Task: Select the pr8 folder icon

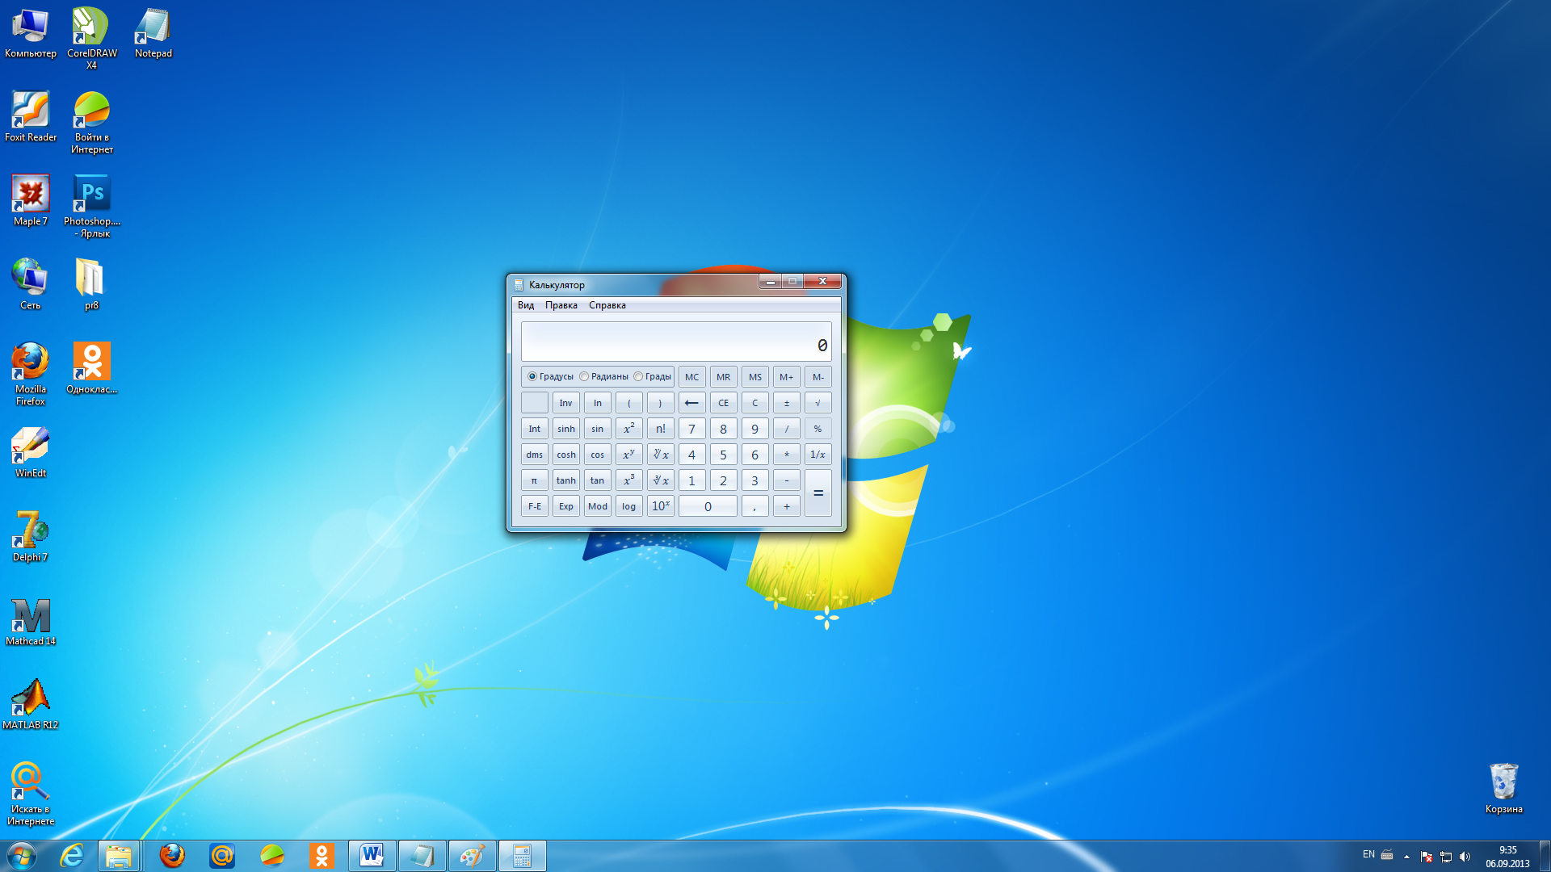Action: point(91,285)
